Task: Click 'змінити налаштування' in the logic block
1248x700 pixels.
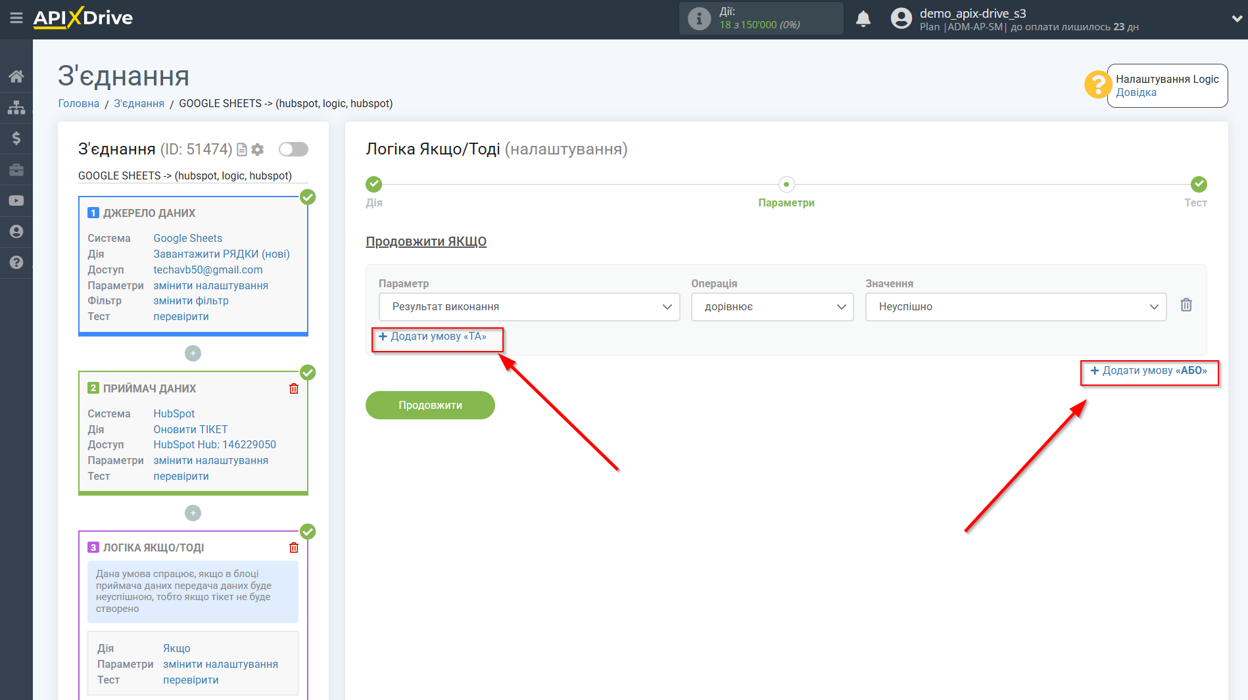Action: [x=220, y=665]
